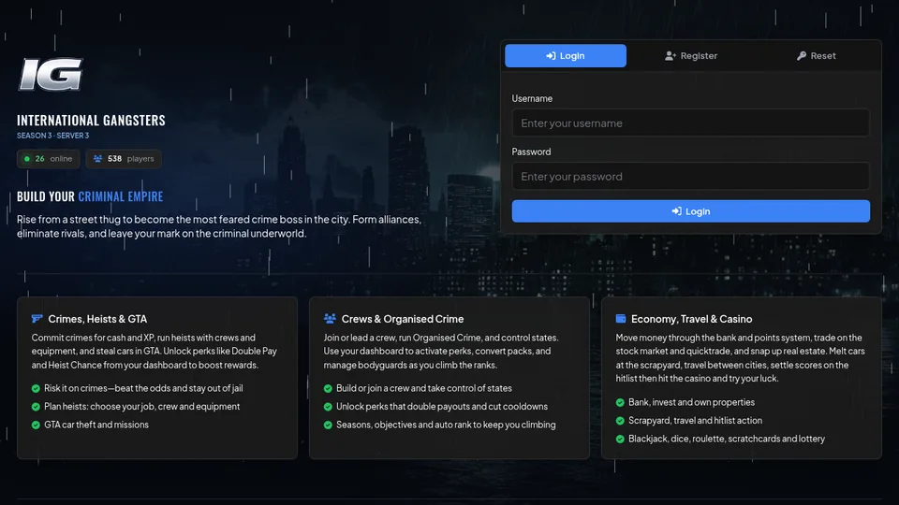This screenshot has width=899, height=505.
Task: Click the players group icon in badge
Action: (98, 159)
